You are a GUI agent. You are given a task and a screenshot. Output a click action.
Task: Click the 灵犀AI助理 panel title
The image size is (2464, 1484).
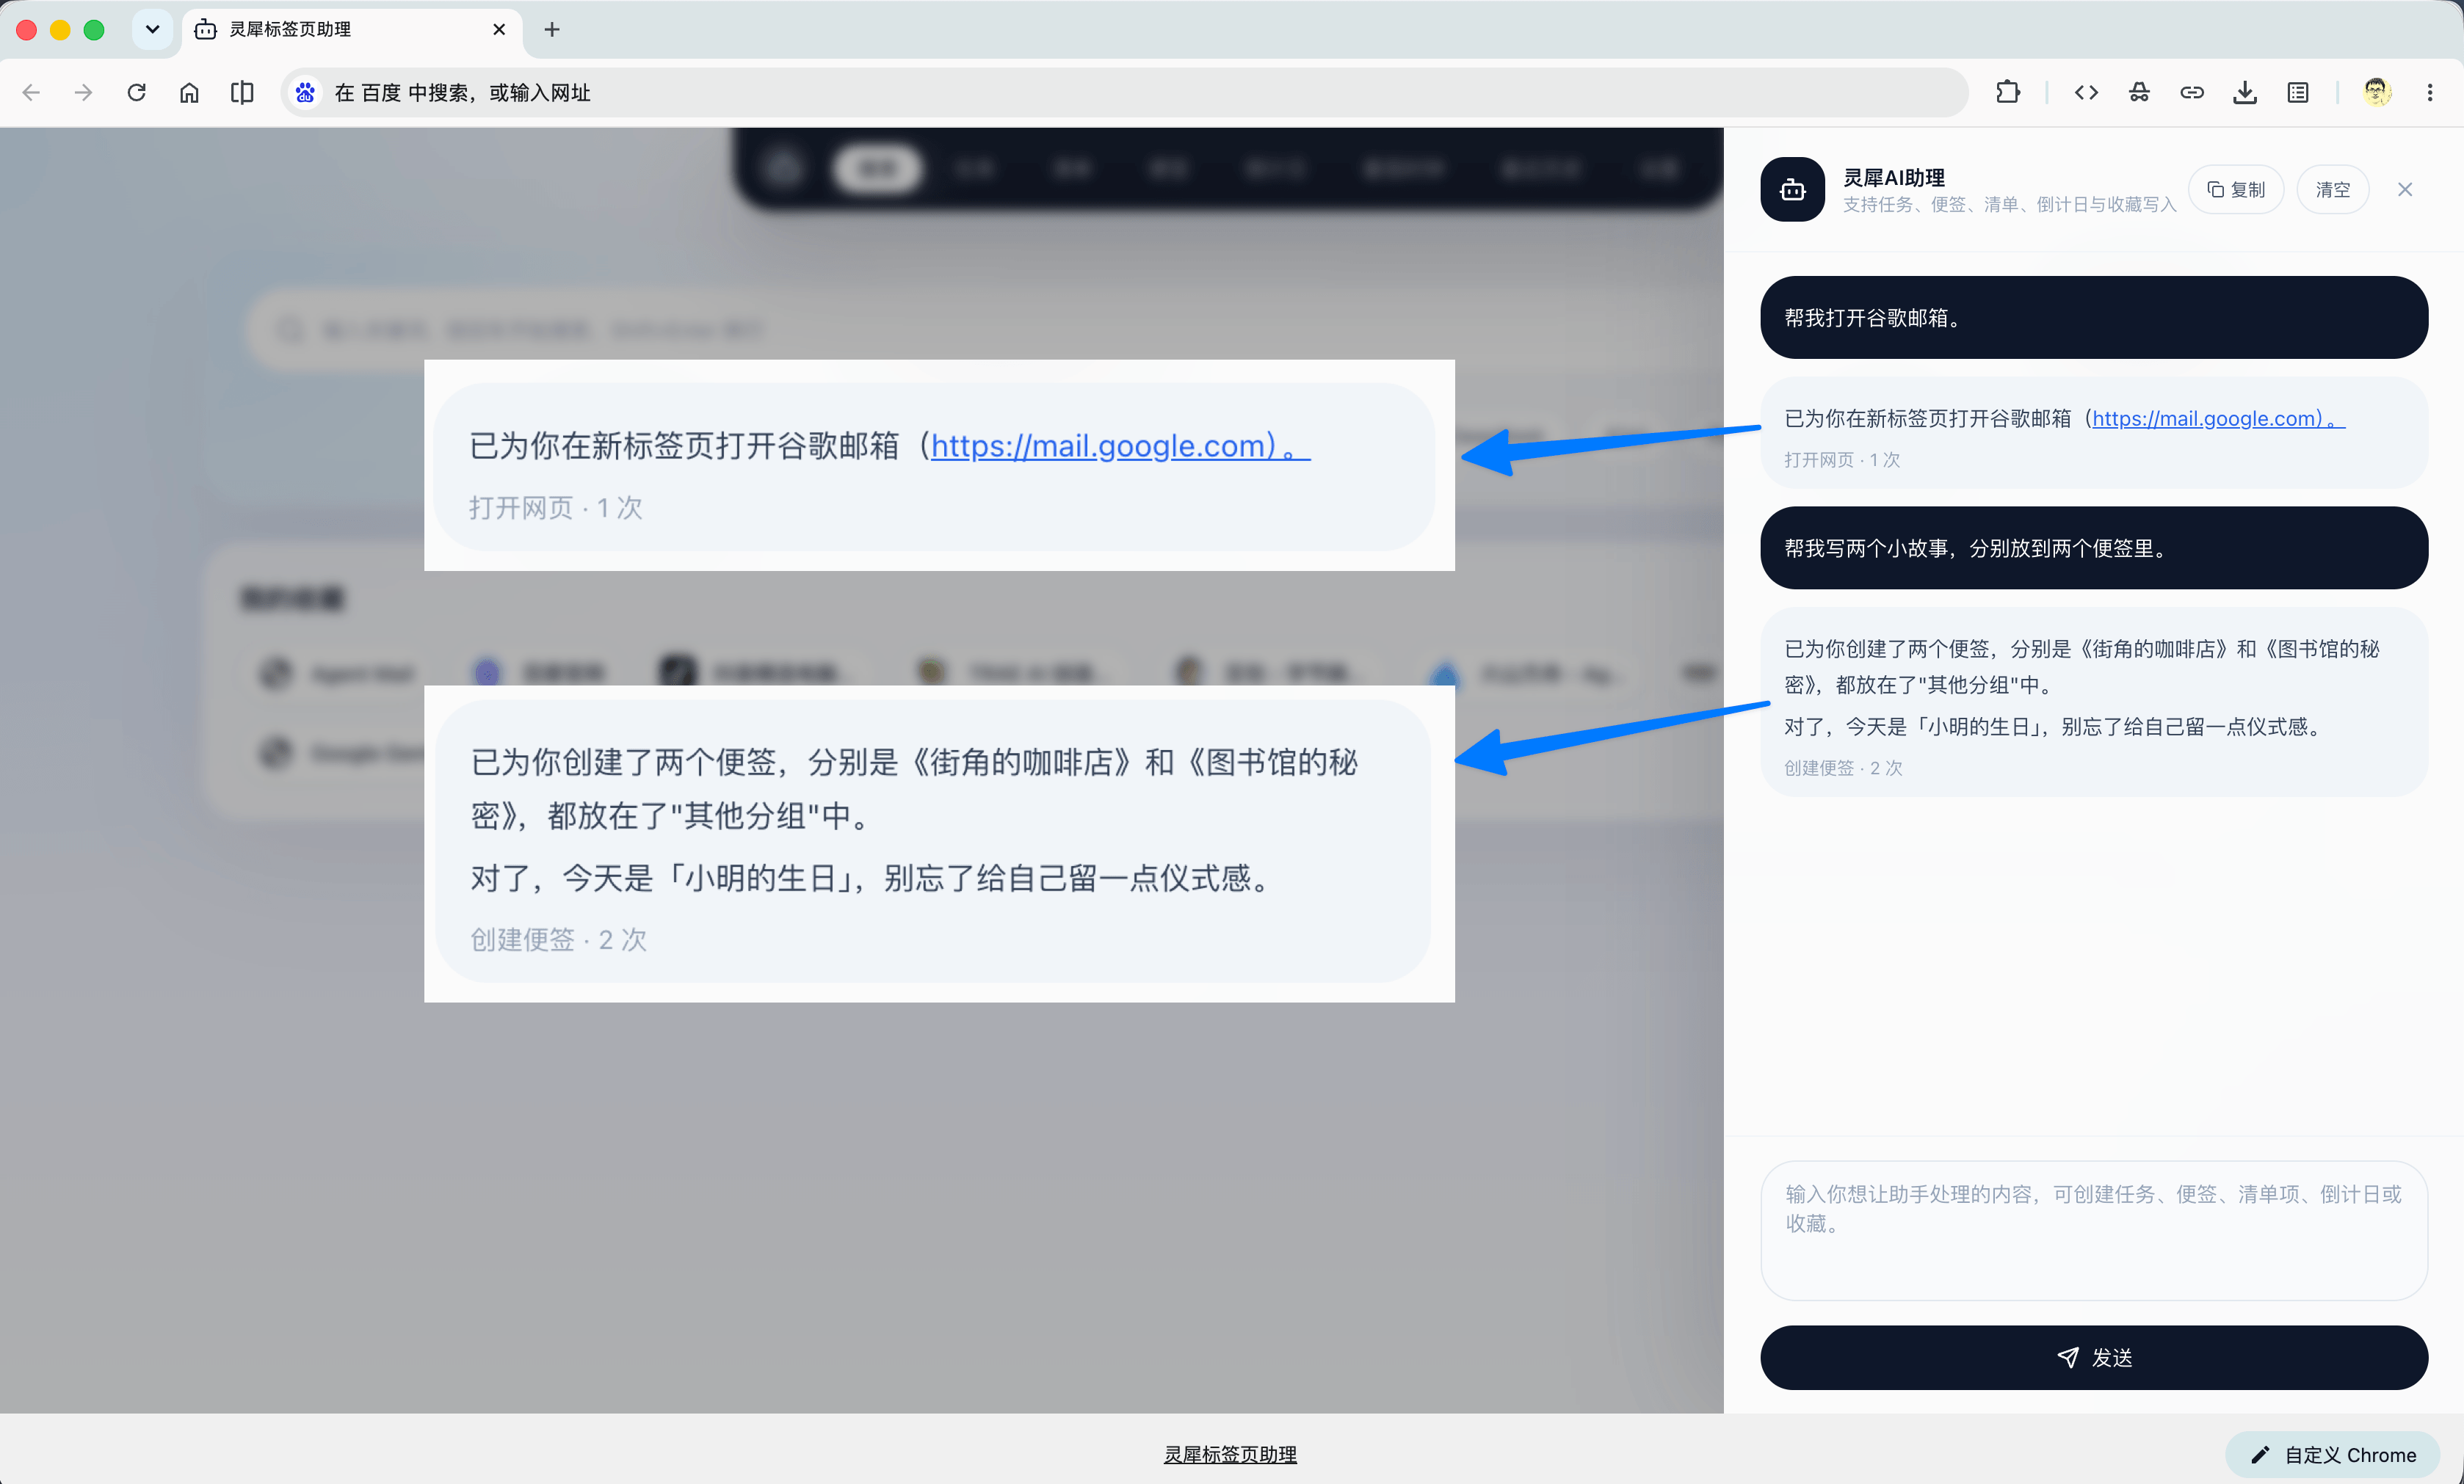coord(1894,178)
